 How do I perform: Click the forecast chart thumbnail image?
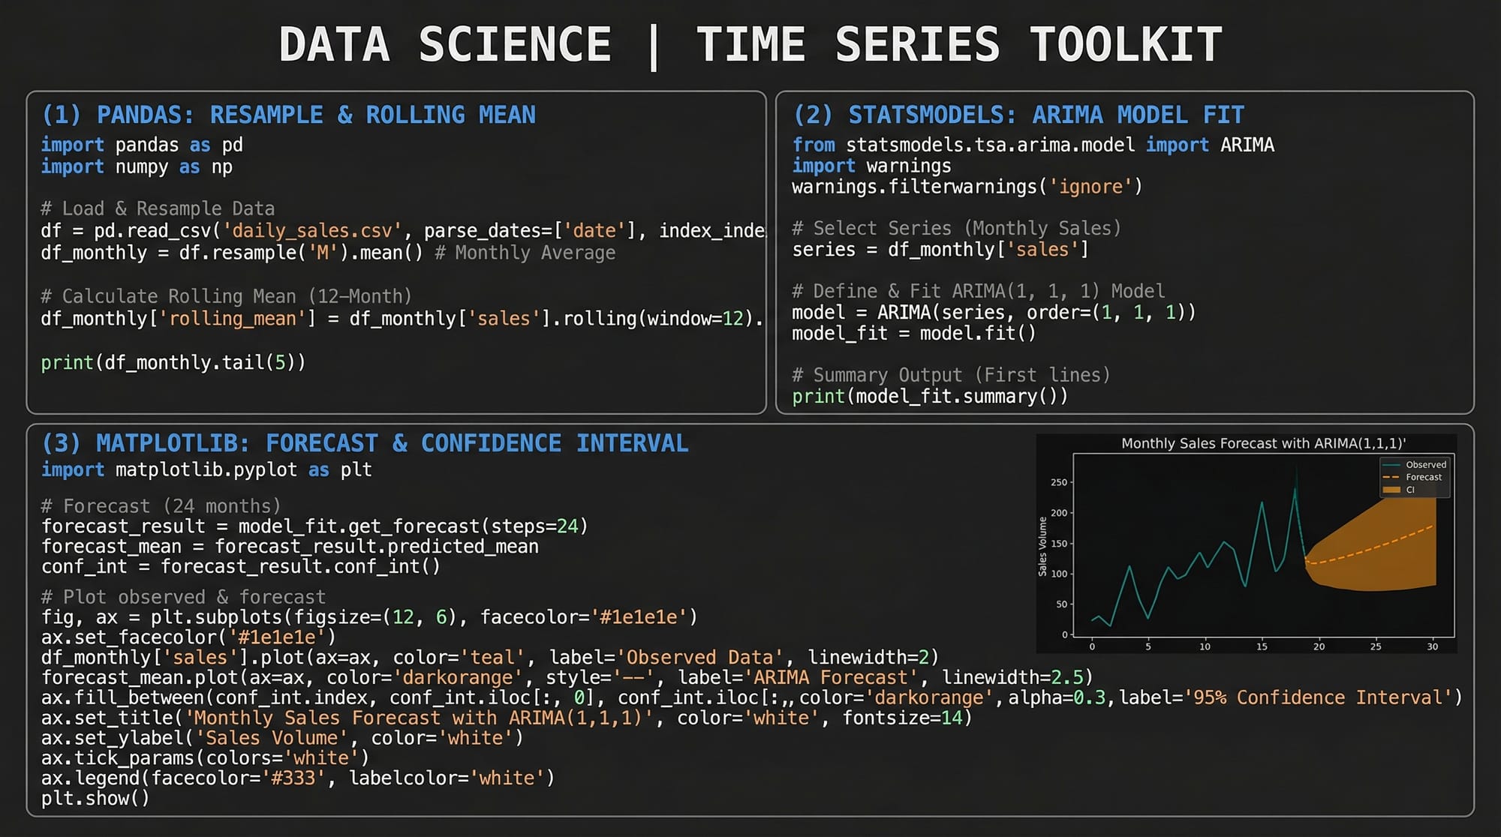pos(1246,544)
